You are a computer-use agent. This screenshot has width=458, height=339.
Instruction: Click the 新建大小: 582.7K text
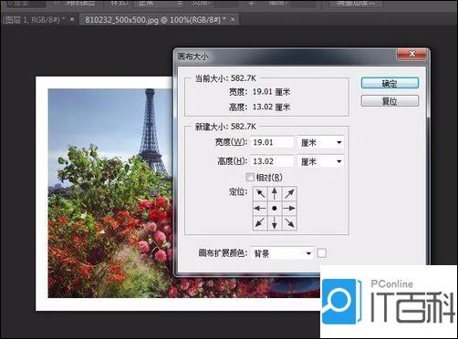coord(225,127)
